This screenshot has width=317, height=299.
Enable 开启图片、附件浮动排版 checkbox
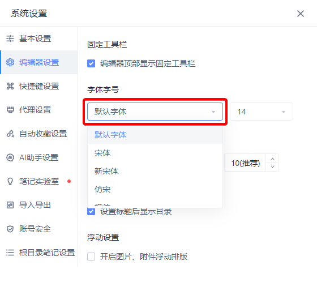tap(91, 257)
